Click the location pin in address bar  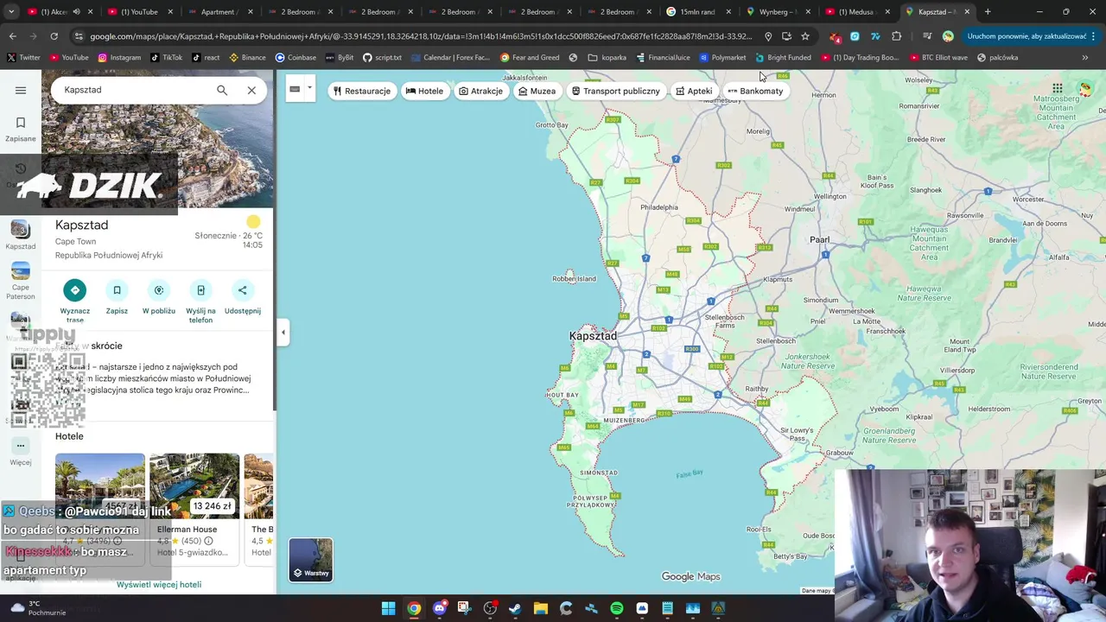768,36
